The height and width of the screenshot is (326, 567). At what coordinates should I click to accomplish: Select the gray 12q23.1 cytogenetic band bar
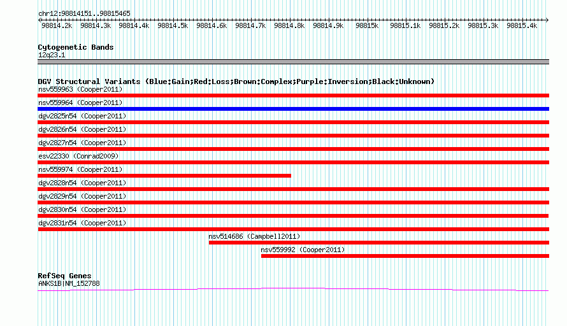293,62
